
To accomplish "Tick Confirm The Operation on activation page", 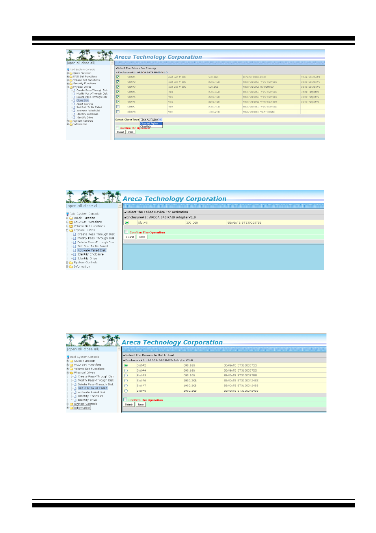I will (x=127, y=232).
